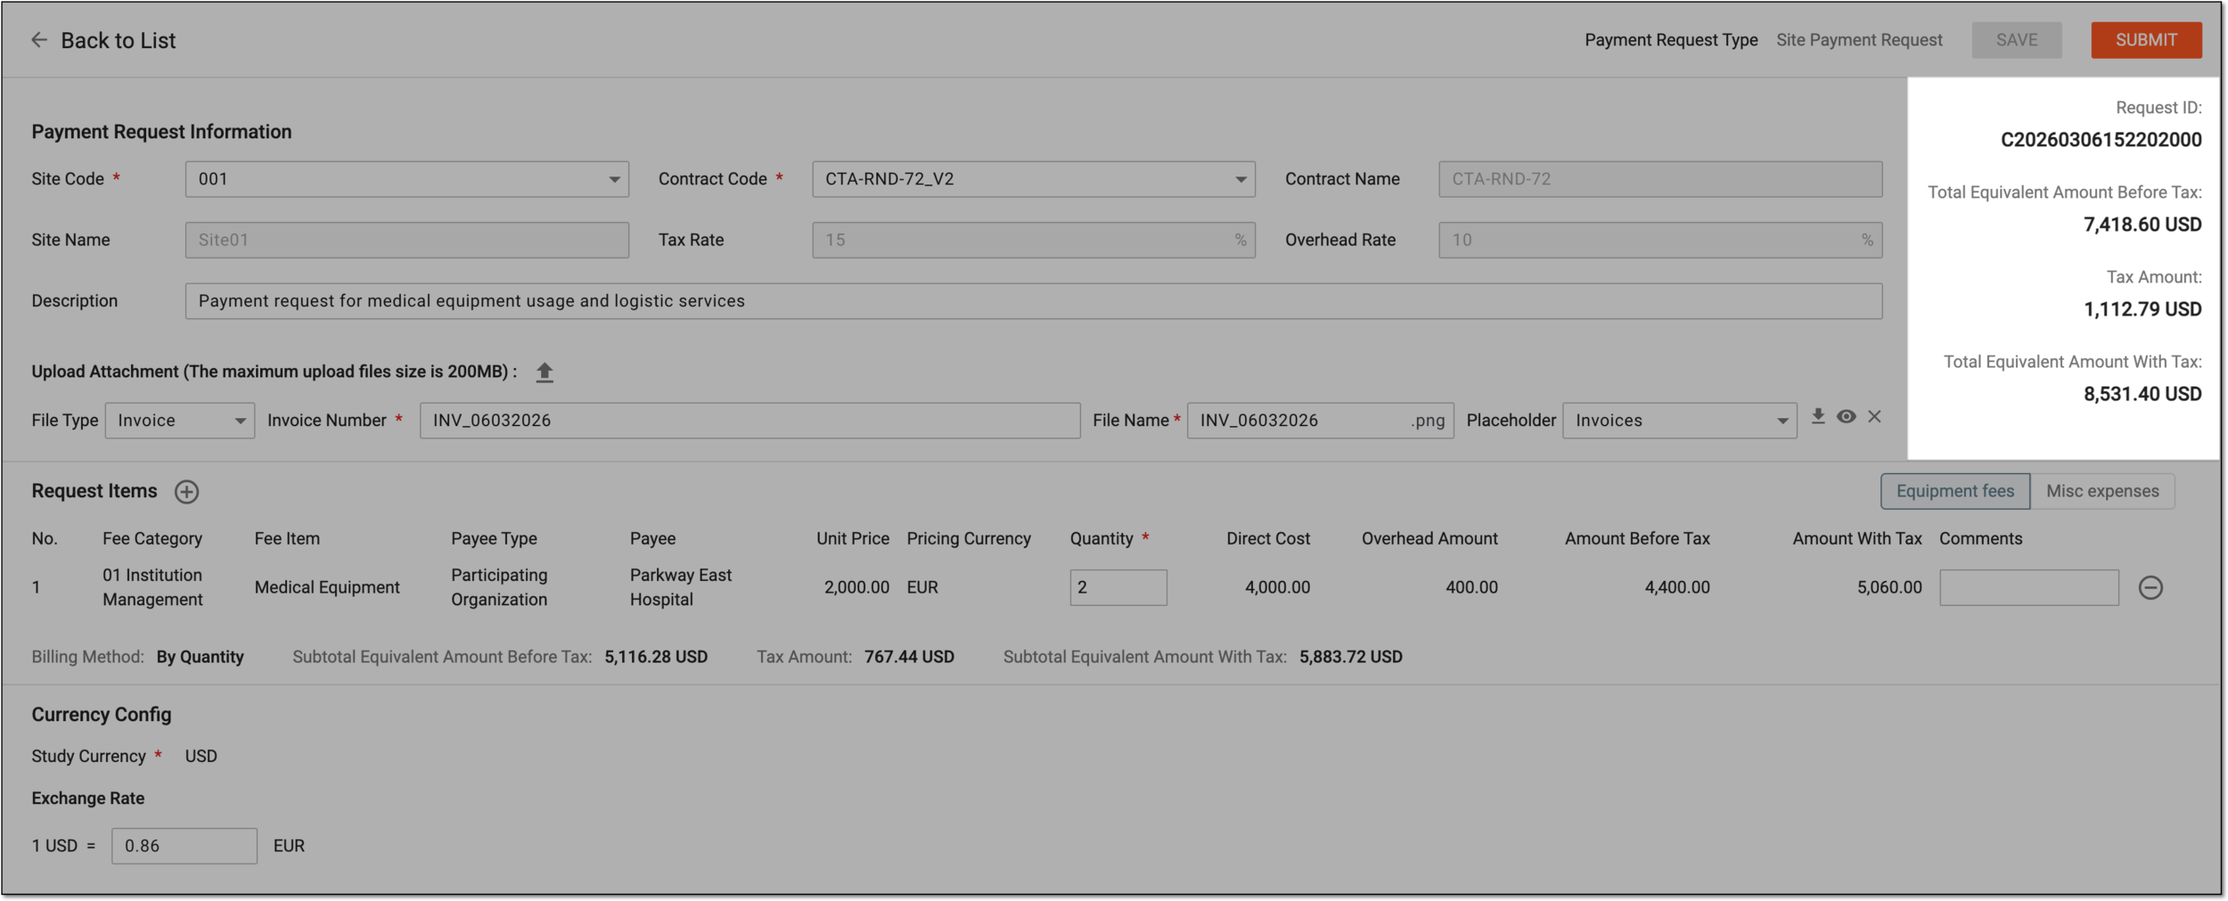2228x901 pixels.
Task: Open the File Type Invoice dropdown
Action: [180, 421]
